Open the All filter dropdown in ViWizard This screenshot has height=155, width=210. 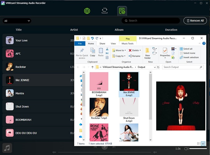tap(17, 21)
